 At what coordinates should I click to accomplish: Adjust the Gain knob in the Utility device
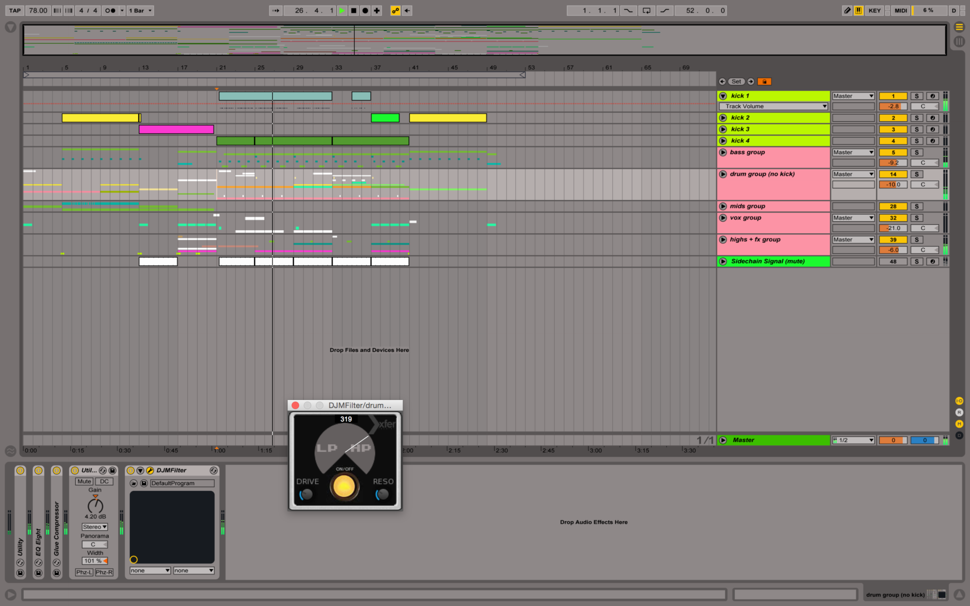[x=94, y=507]
